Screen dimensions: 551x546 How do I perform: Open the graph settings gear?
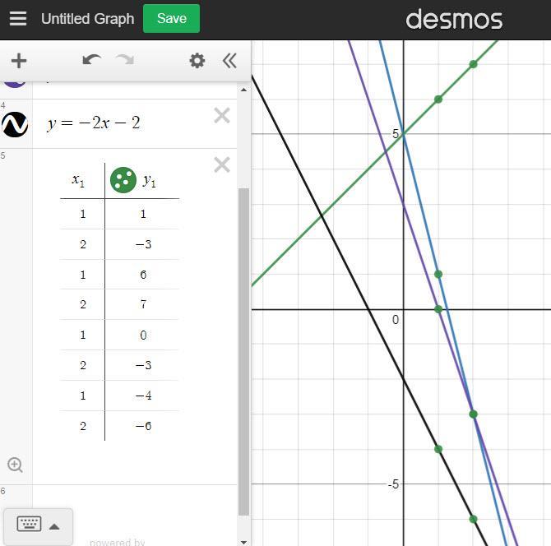(197, 61)
